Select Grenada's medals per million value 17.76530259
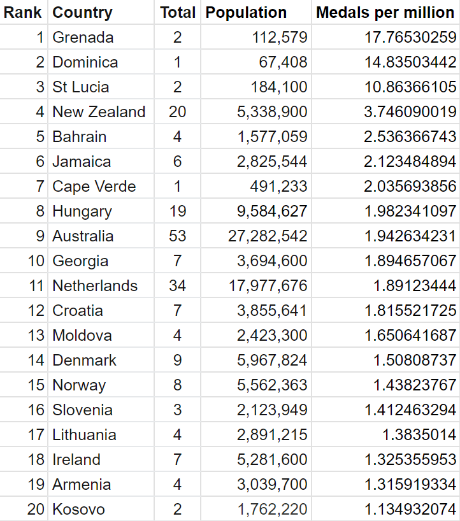The width and height of the screenshot is (460, 521). (410, 38)
